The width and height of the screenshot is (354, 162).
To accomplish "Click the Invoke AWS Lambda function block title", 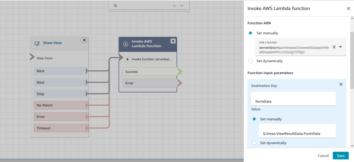I will [x=146, y=44].
